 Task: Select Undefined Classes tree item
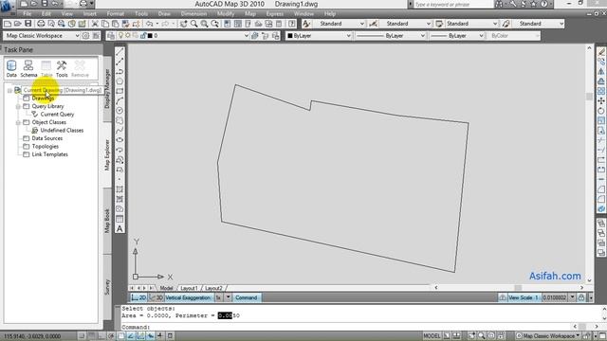click(x=62, y=131)
